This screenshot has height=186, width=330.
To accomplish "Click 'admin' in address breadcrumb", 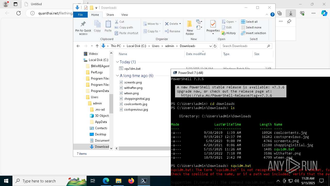I will click(x=170, y=46).
